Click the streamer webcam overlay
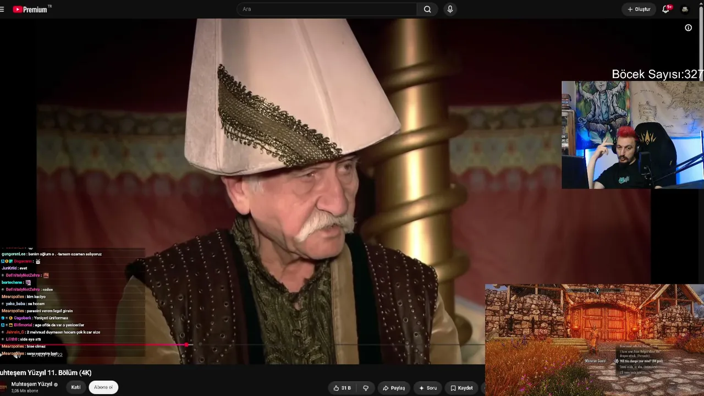Viewport: 704px width, 396px height. tap(632, 135)
